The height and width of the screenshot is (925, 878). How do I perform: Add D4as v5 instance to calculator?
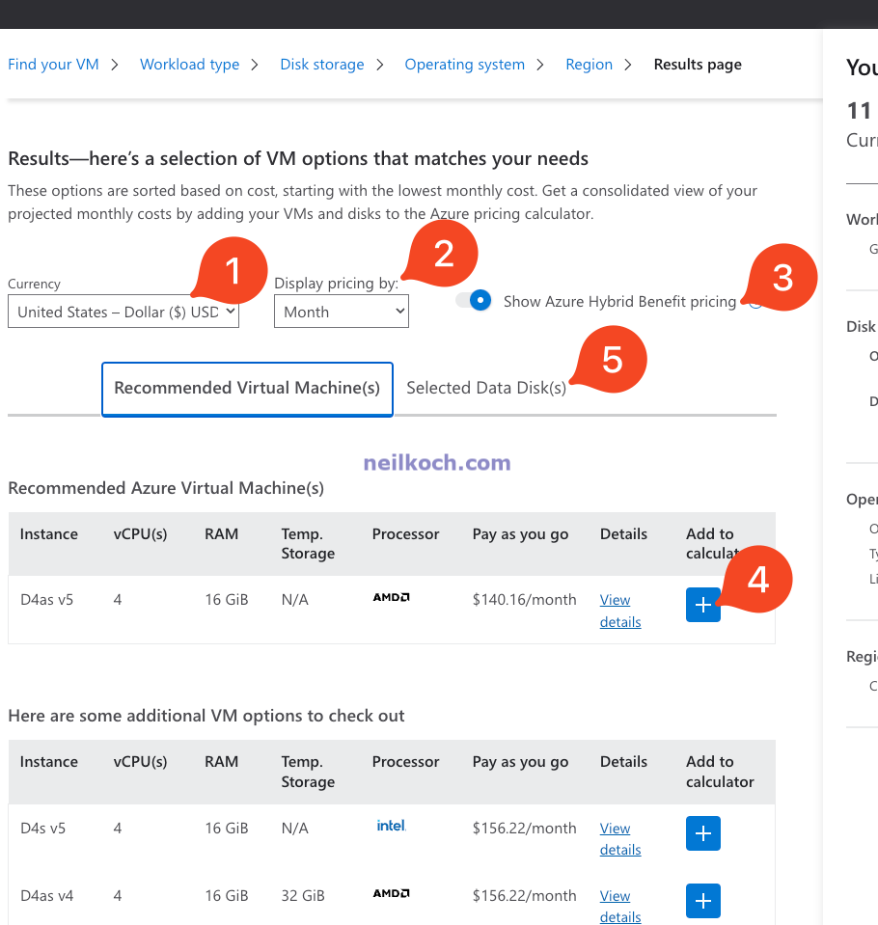(x=702, y=605)
